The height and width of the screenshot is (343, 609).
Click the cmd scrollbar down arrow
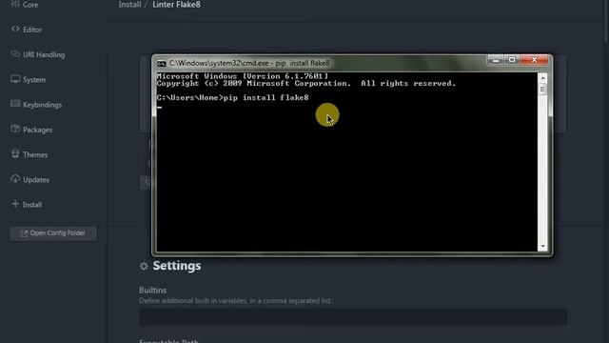click(542, 247)
